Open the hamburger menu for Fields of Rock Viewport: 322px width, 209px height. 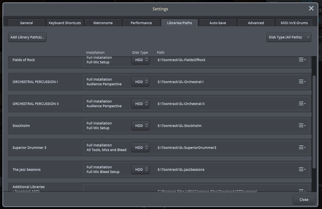click(302, 60)
